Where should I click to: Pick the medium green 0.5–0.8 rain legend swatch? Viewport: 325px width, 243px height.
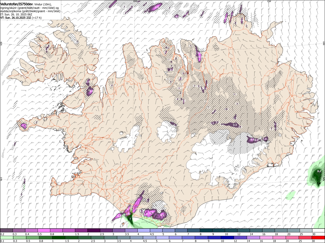32,238
